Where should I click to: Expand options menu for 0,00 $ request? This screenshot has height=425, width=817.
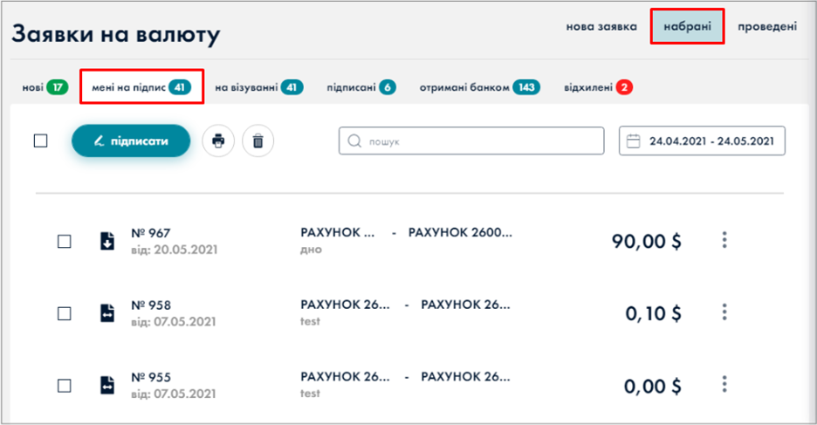[724, 384]
